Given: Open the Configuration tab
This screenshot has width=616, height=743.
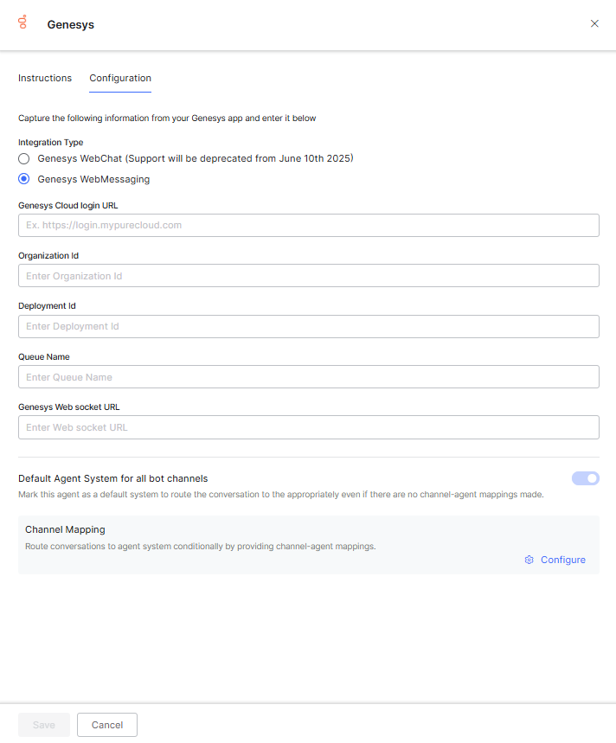Looking at the screenshot, I should pyautogui.click(x=120, y=78).
